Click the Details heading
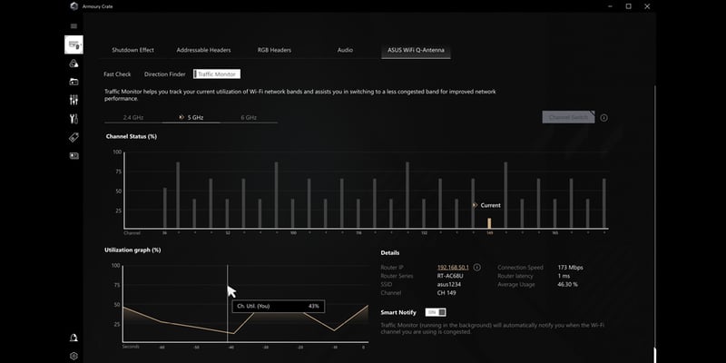 pos(390,253)
